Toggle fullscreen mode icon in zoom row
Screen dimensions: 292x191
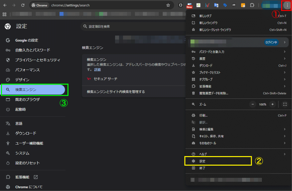click(285, 104)
